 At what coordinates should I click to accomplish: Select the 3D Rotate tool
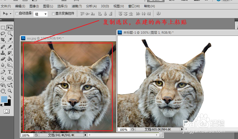coord(3,85)
